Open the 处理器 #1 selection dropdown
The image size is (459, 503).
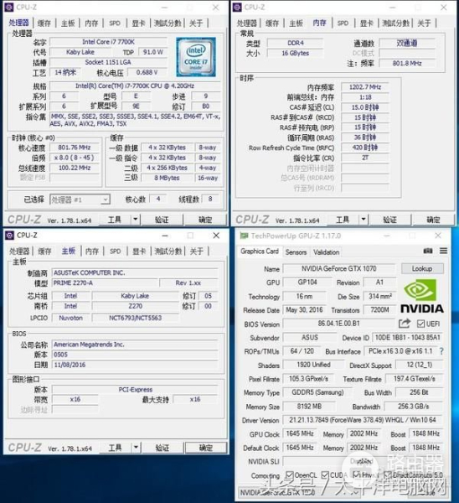pos(80,200)
